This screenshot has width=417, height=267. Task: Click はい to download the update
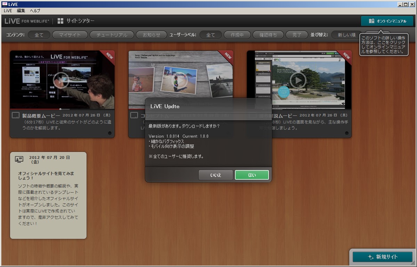click(x=252, y=175)
